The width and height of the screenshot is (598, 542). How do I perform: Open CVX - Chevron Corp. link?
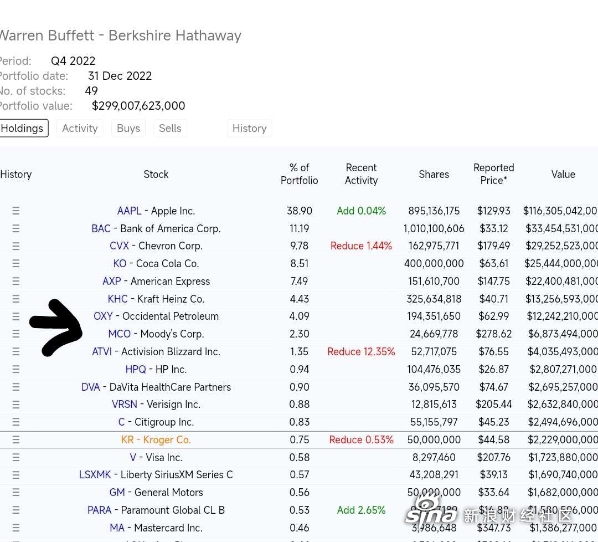tap(156, 246)
